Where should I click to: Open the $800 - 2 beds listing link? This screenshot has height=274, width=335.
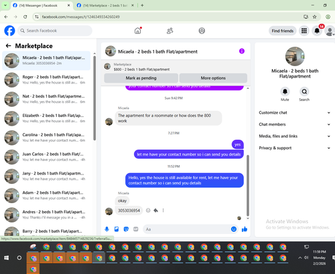click(141, 70)
